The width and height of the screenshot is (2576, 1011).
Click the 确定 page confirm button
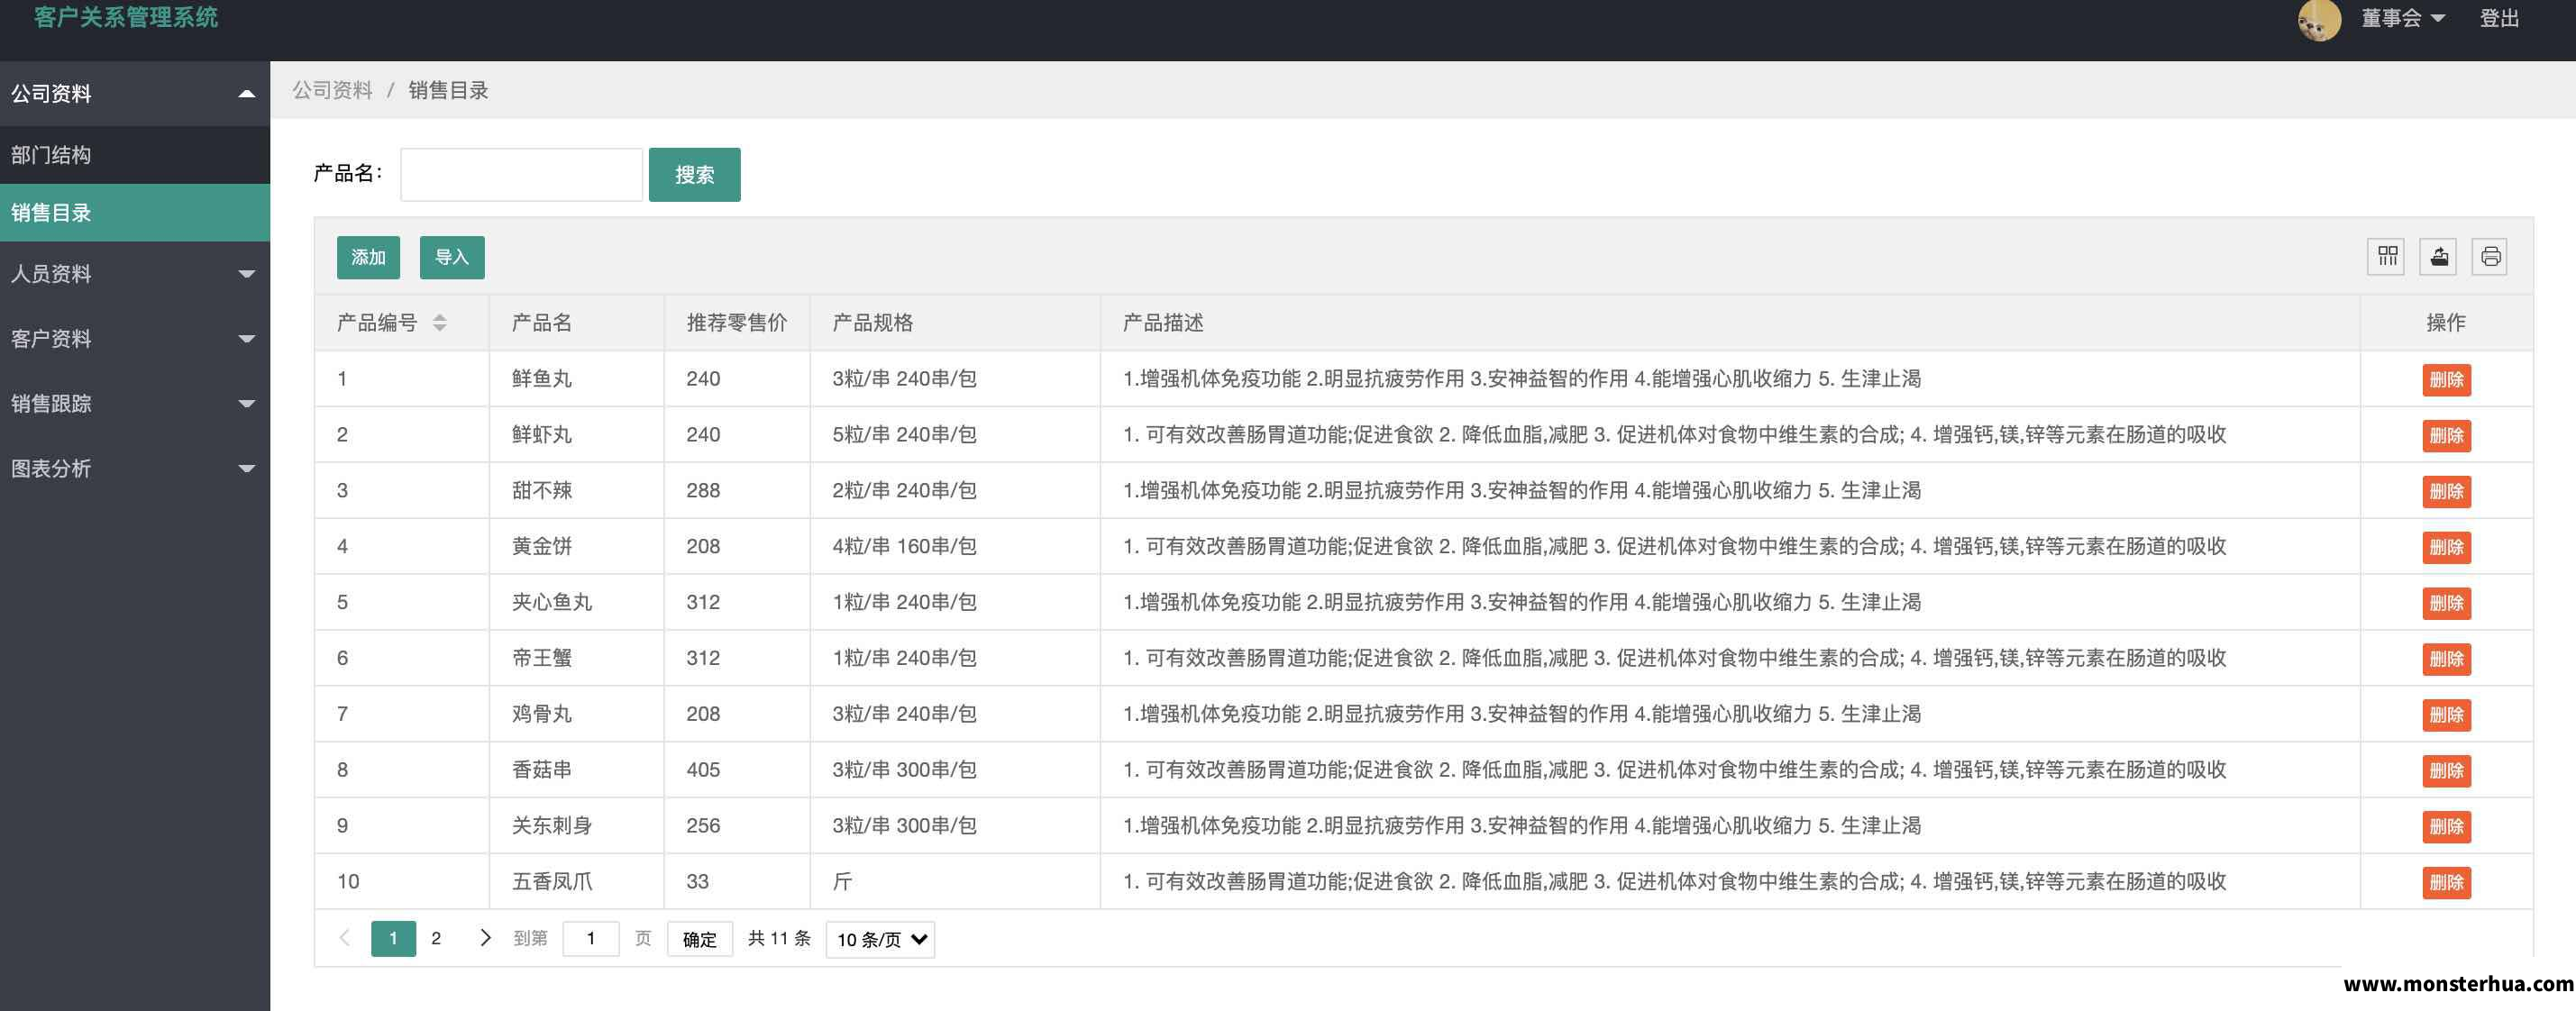[x=700, y=940]
